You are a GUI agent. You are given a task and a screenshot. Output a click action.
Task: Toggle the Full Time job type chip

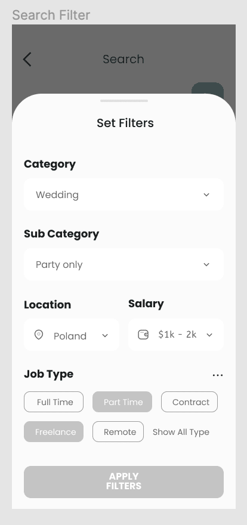54,402
